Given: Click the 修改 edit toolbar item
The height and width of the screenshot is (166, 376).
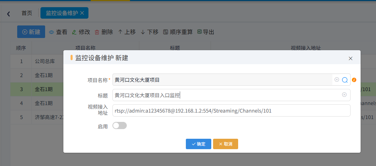Looking at the screenshot, I should (x=81, y=32).
